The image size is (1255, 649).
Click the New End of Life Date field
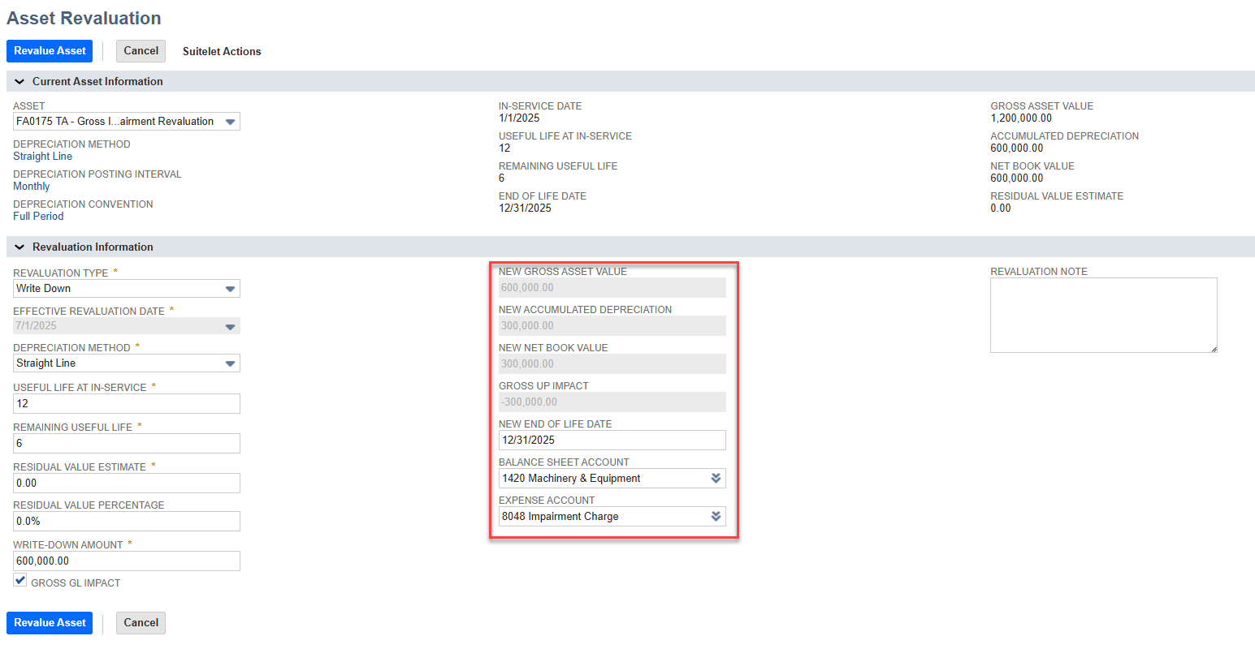pos(611,441)
